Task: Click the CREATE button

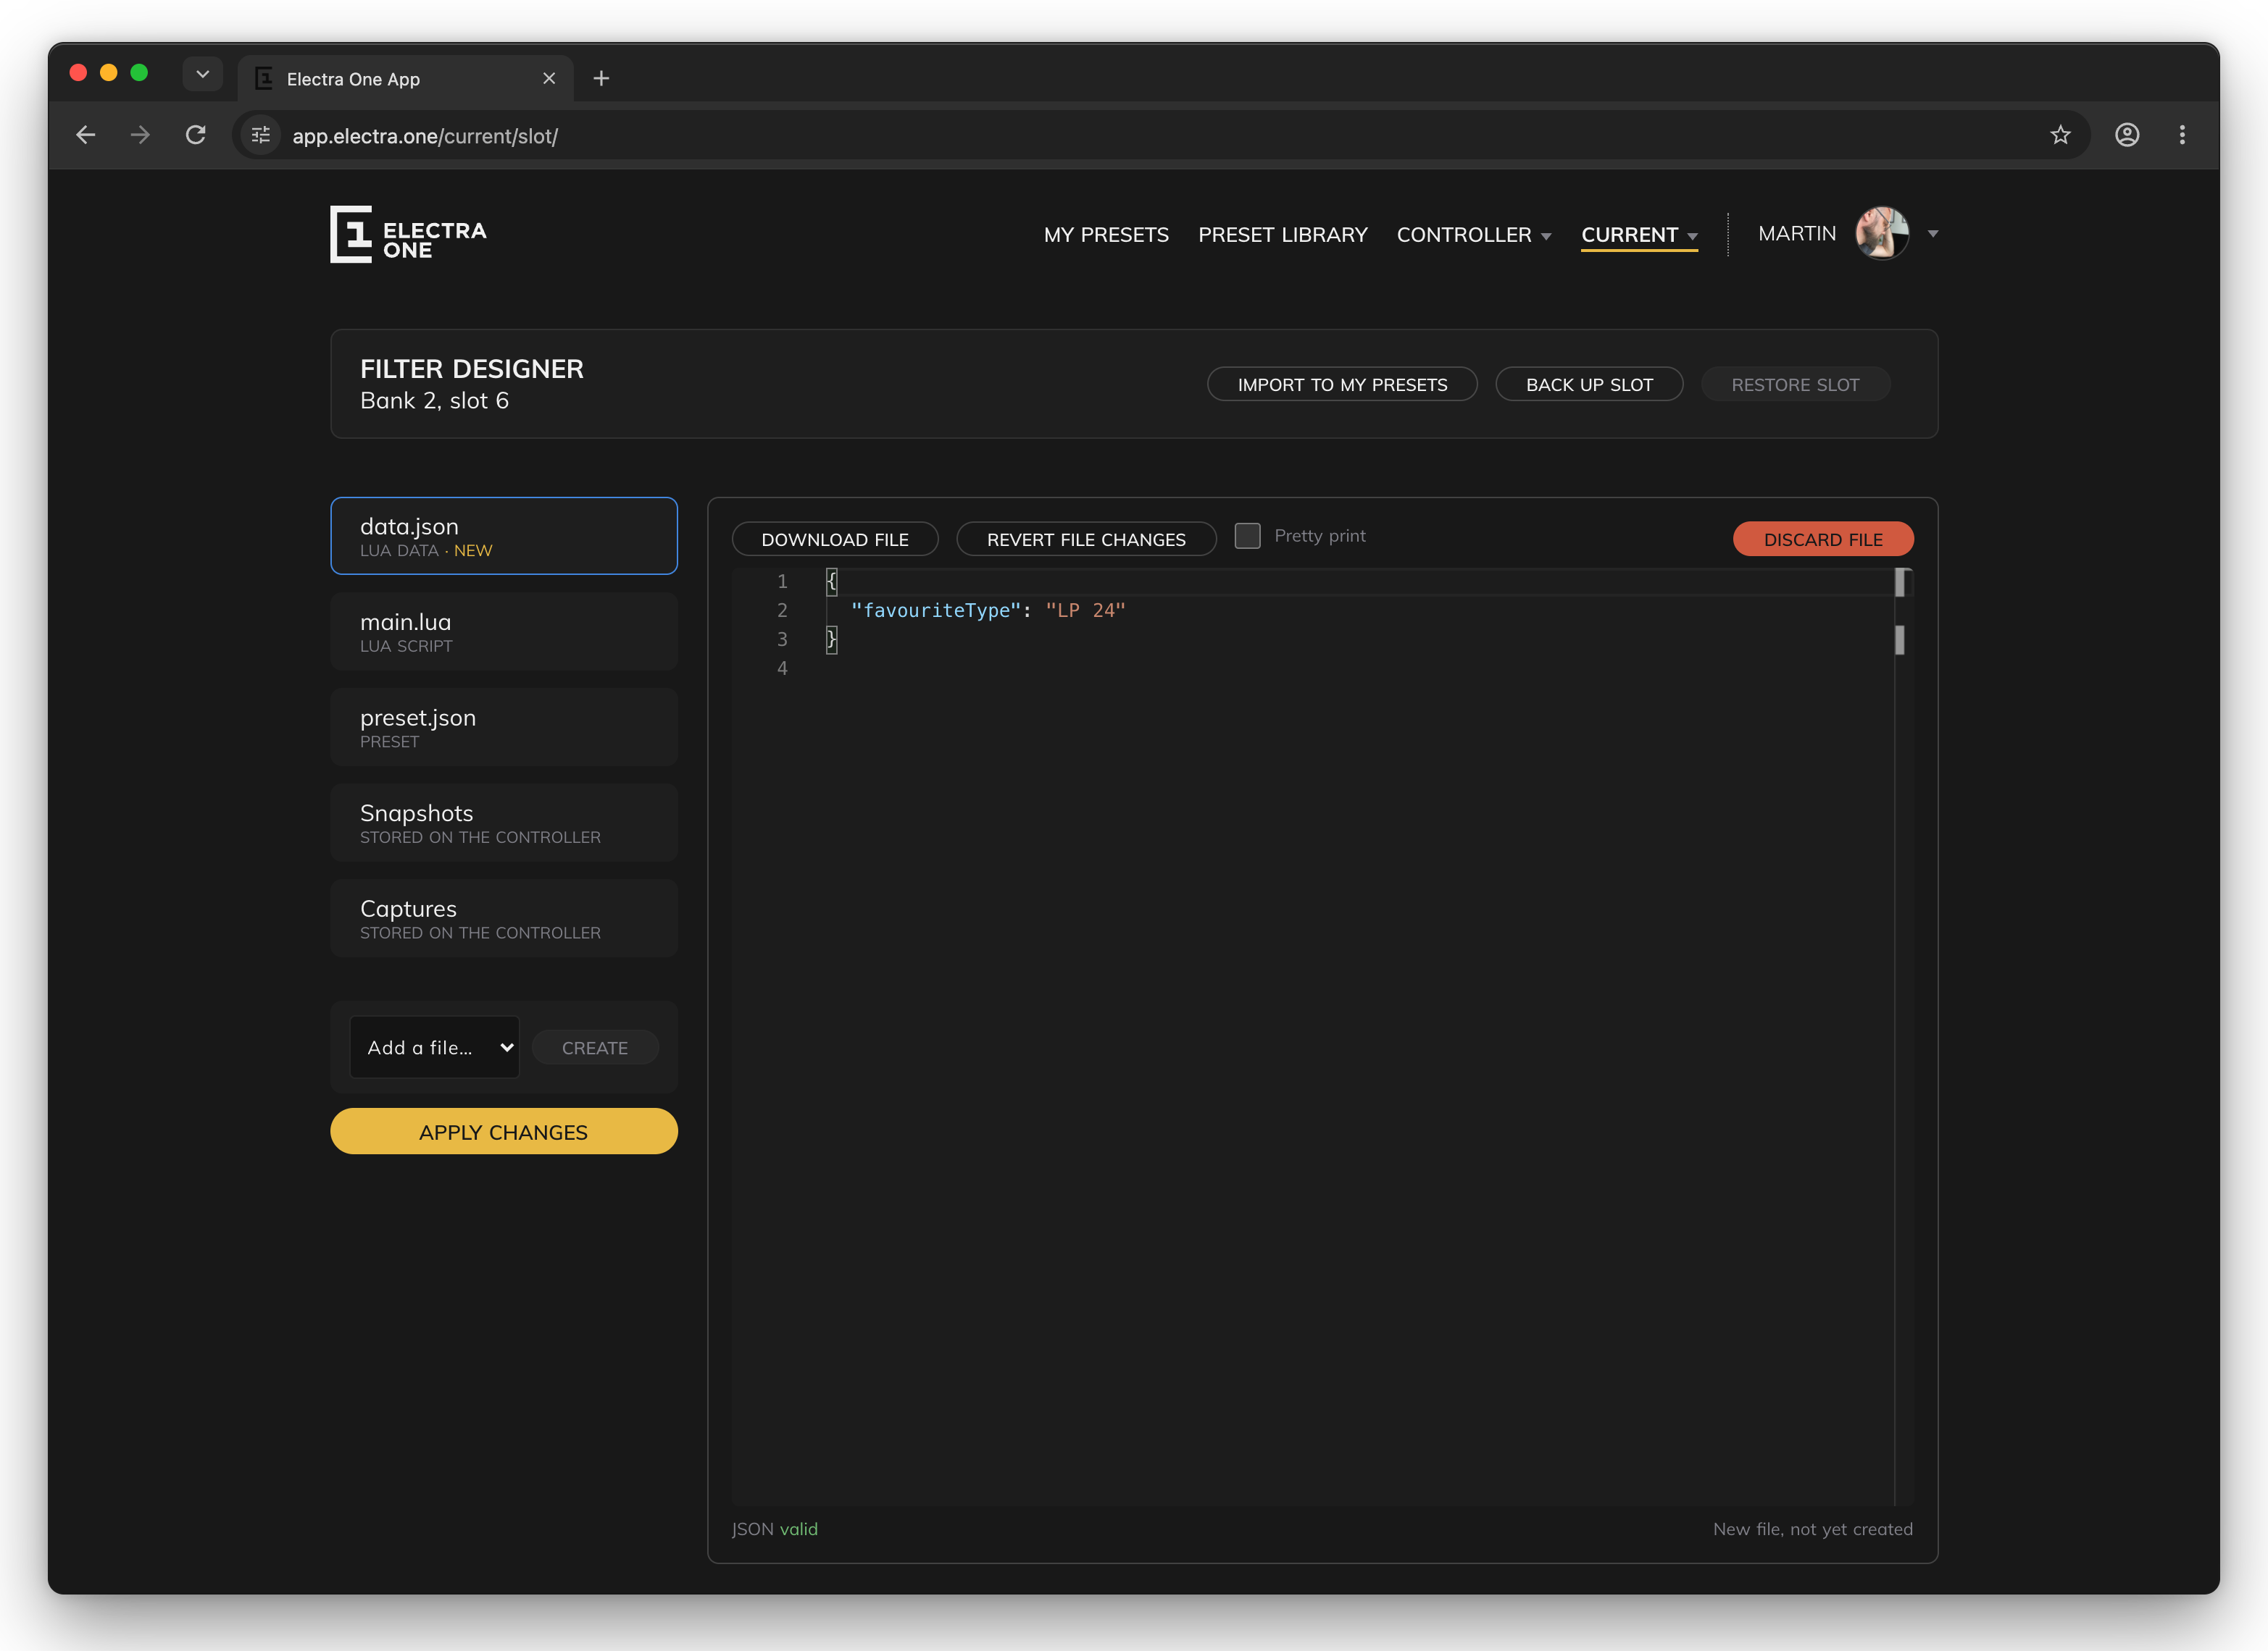Action: tap(595, 1047)
